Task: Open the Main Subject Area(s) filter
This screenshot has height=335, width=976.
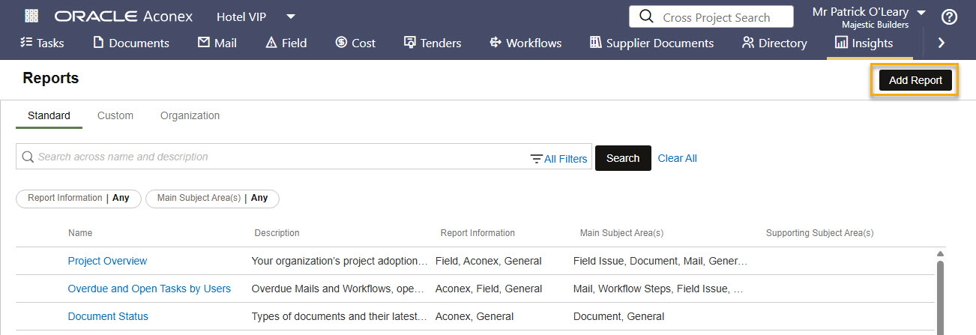Action: tap(212, 198)
